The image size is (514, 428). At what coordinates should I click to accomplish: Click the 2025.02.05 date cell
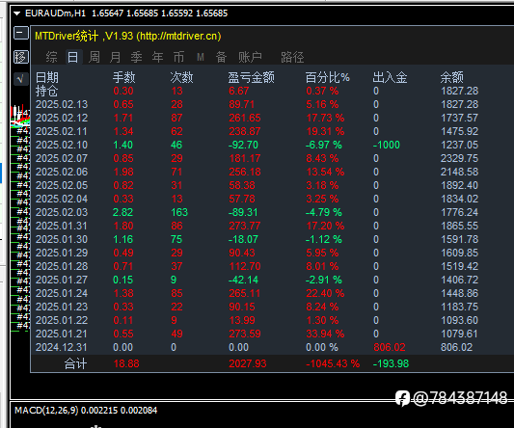[62, 185]
